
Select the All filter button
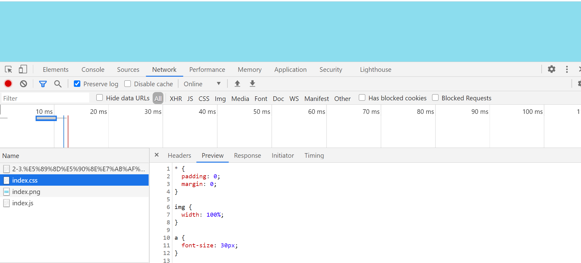point(158,98)
